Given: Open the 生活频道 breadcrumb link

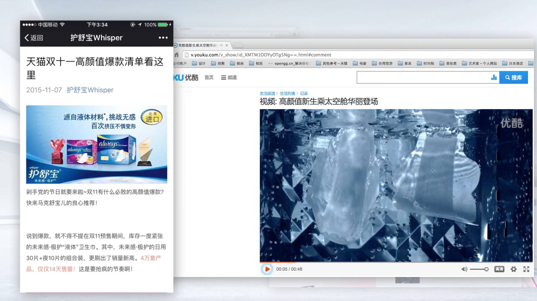Looking at the screenshot, I should click(x=267, y=94).
